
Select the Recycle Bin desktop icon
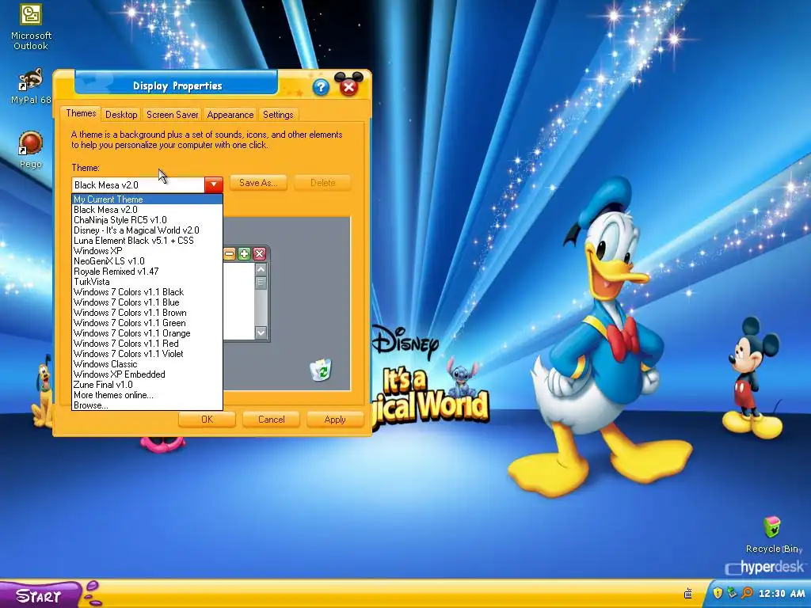(x=771, y=534)
